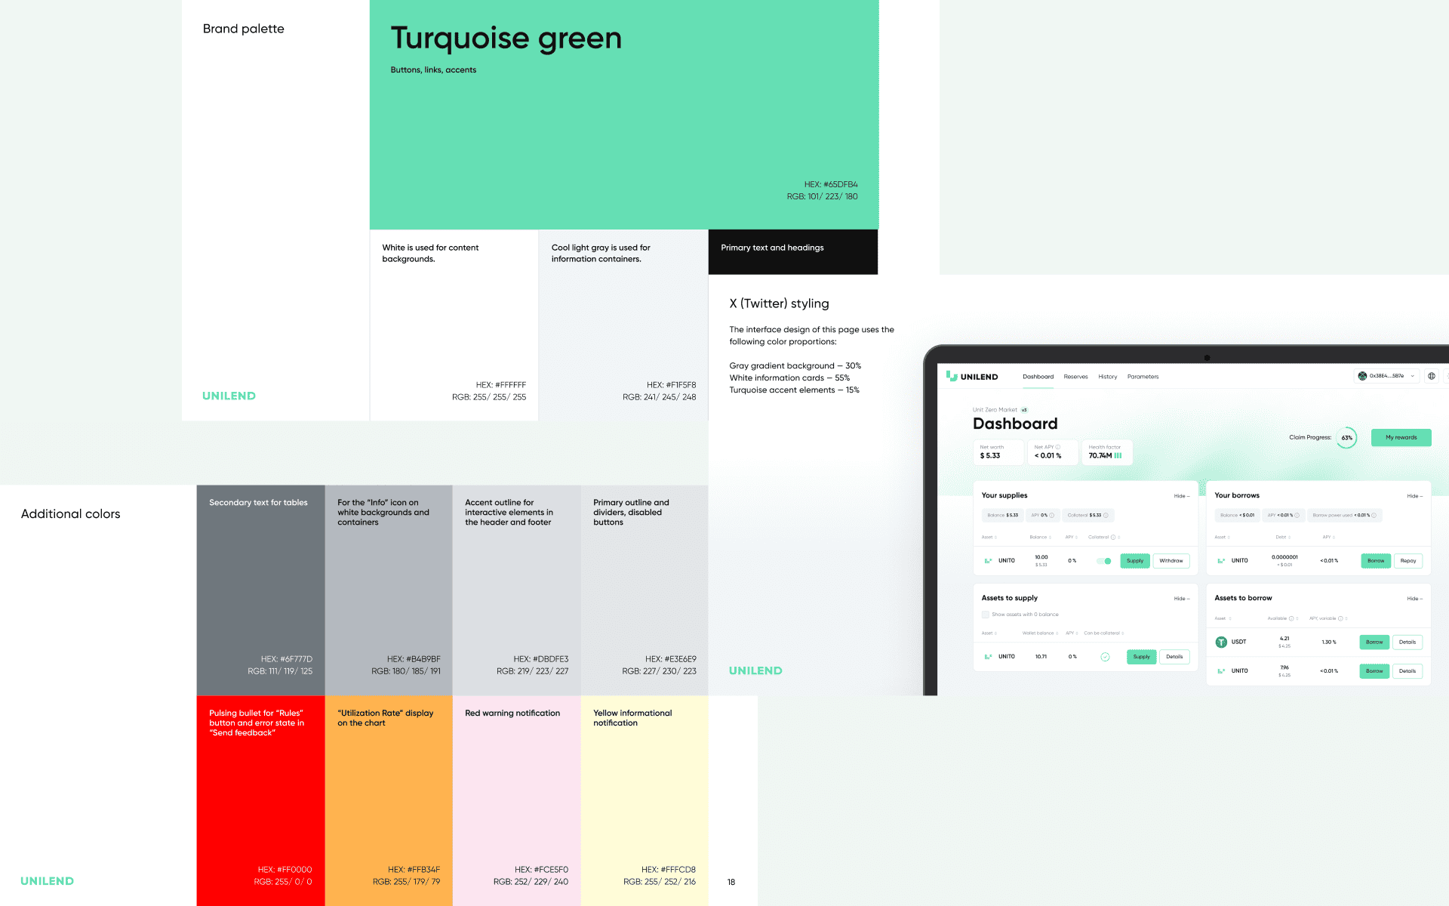This screenshot has height=906, width=1449.
Task: Open the Parameters tab
Action: coord(1143,377)
